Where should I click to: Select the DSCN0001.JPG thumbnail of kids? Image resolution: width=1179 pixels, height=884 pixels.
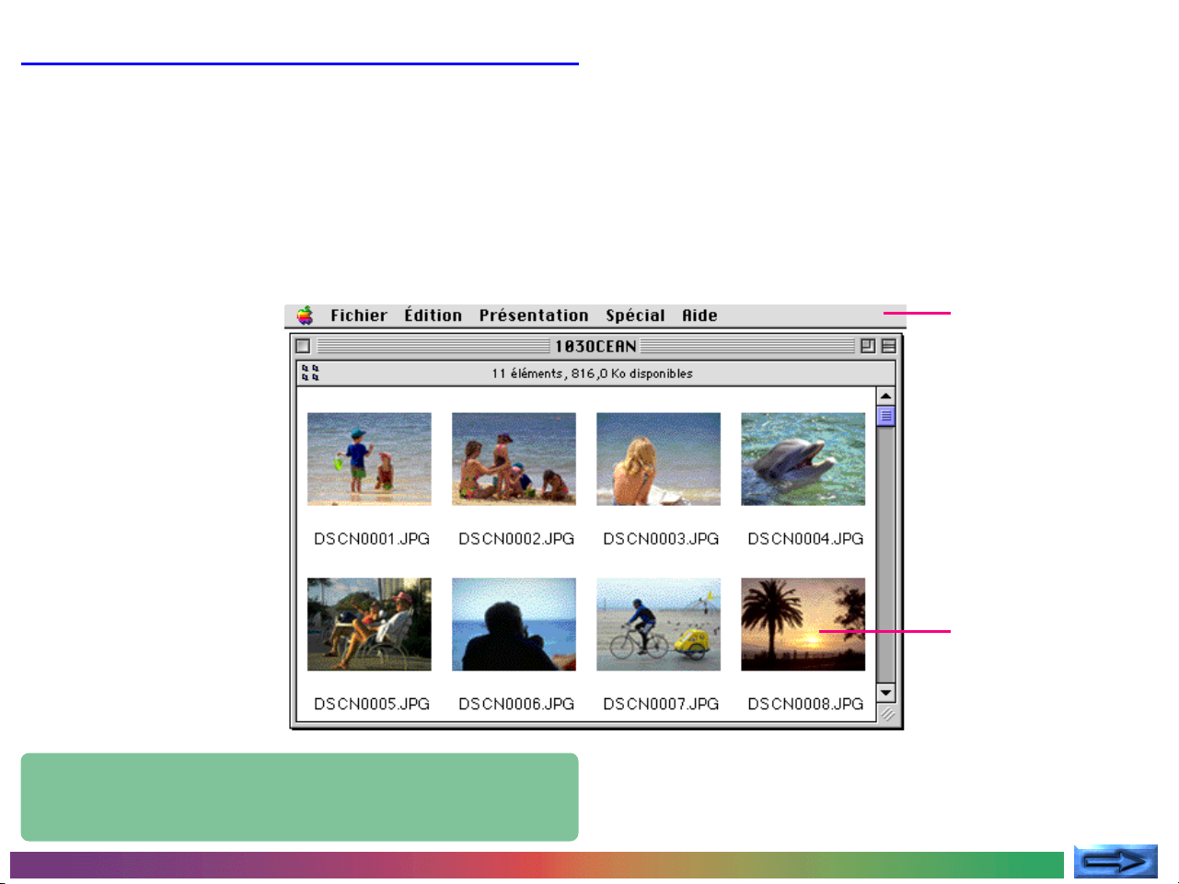pos(369,459)
